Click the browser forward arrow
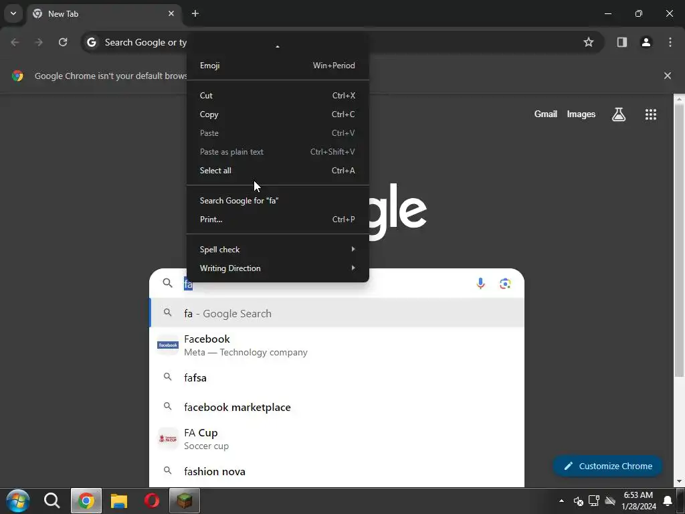The image size is (685, 514). 39,42
